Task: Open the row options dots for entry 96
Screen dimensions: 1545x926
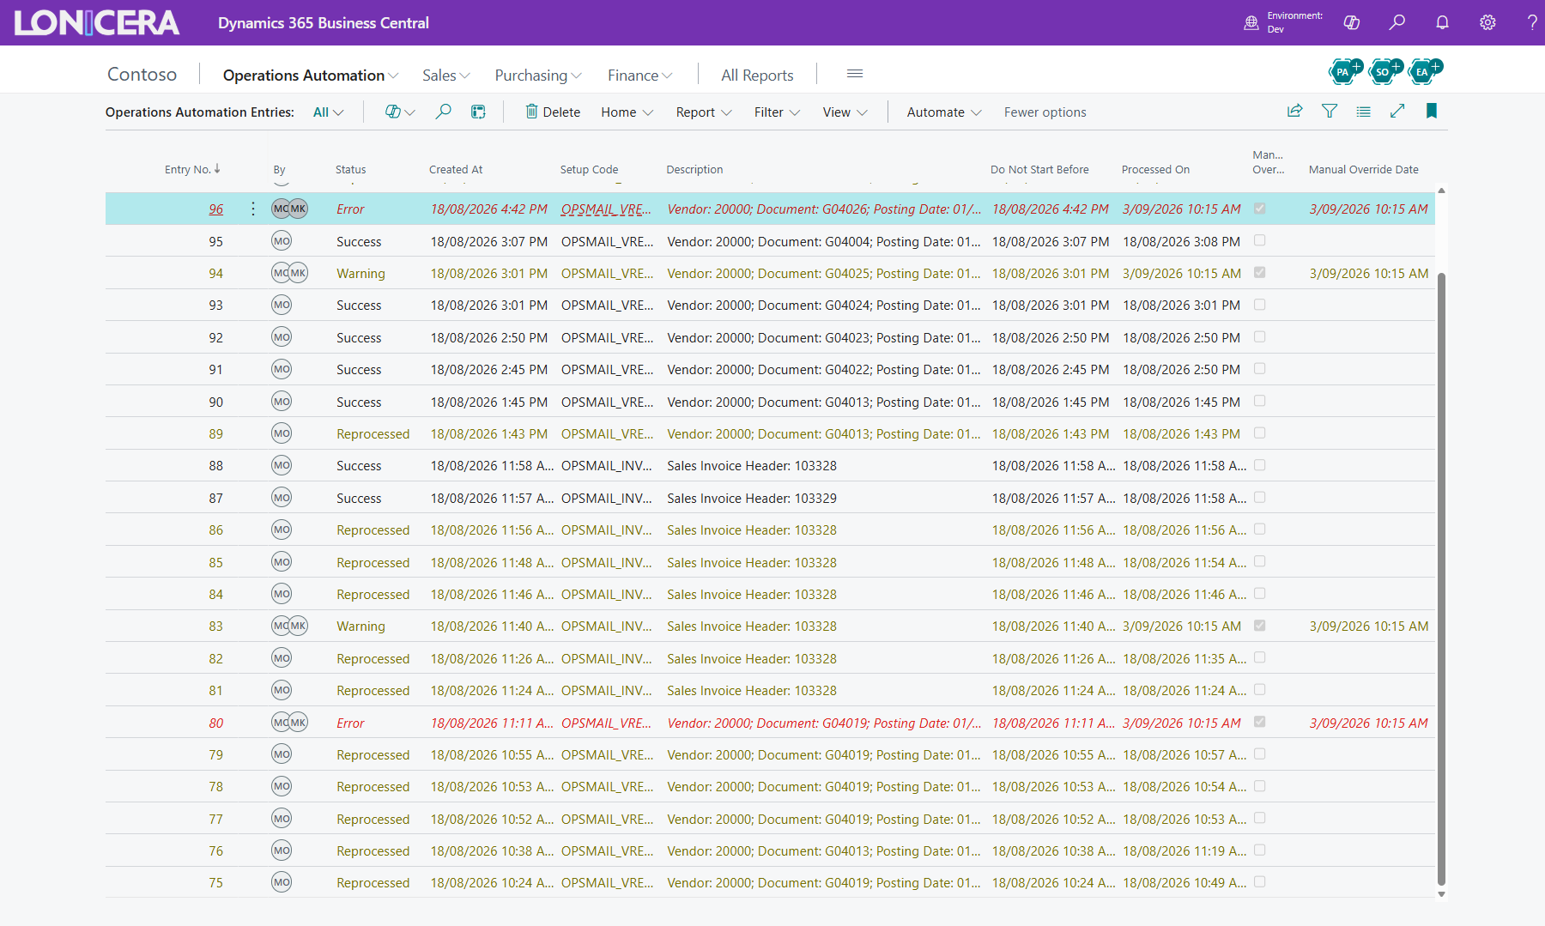Action: coord(252,209)
